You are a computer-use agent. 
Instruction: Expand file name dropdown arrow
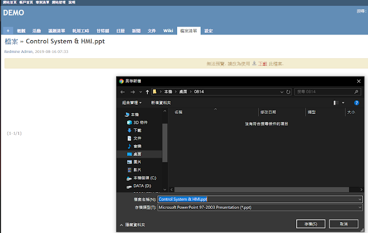tap(360, 200)
